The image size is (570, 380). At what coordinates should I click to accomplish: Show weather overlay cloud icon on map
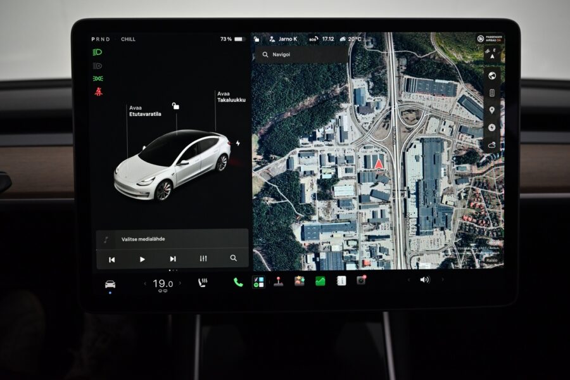[x=492, y=145]
